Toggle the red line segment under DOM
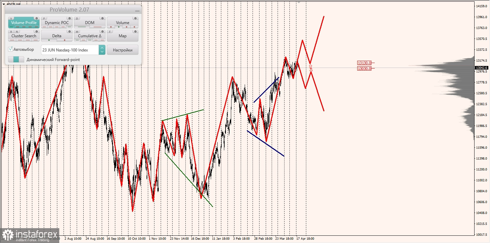Image resolution: width=490 pixels, height=243 pixels. click(97, 27)
